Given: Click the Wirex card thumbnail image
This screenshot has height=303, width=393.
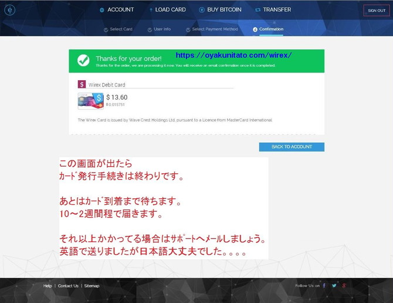Looking at the screenshot, I should point(91,101).
